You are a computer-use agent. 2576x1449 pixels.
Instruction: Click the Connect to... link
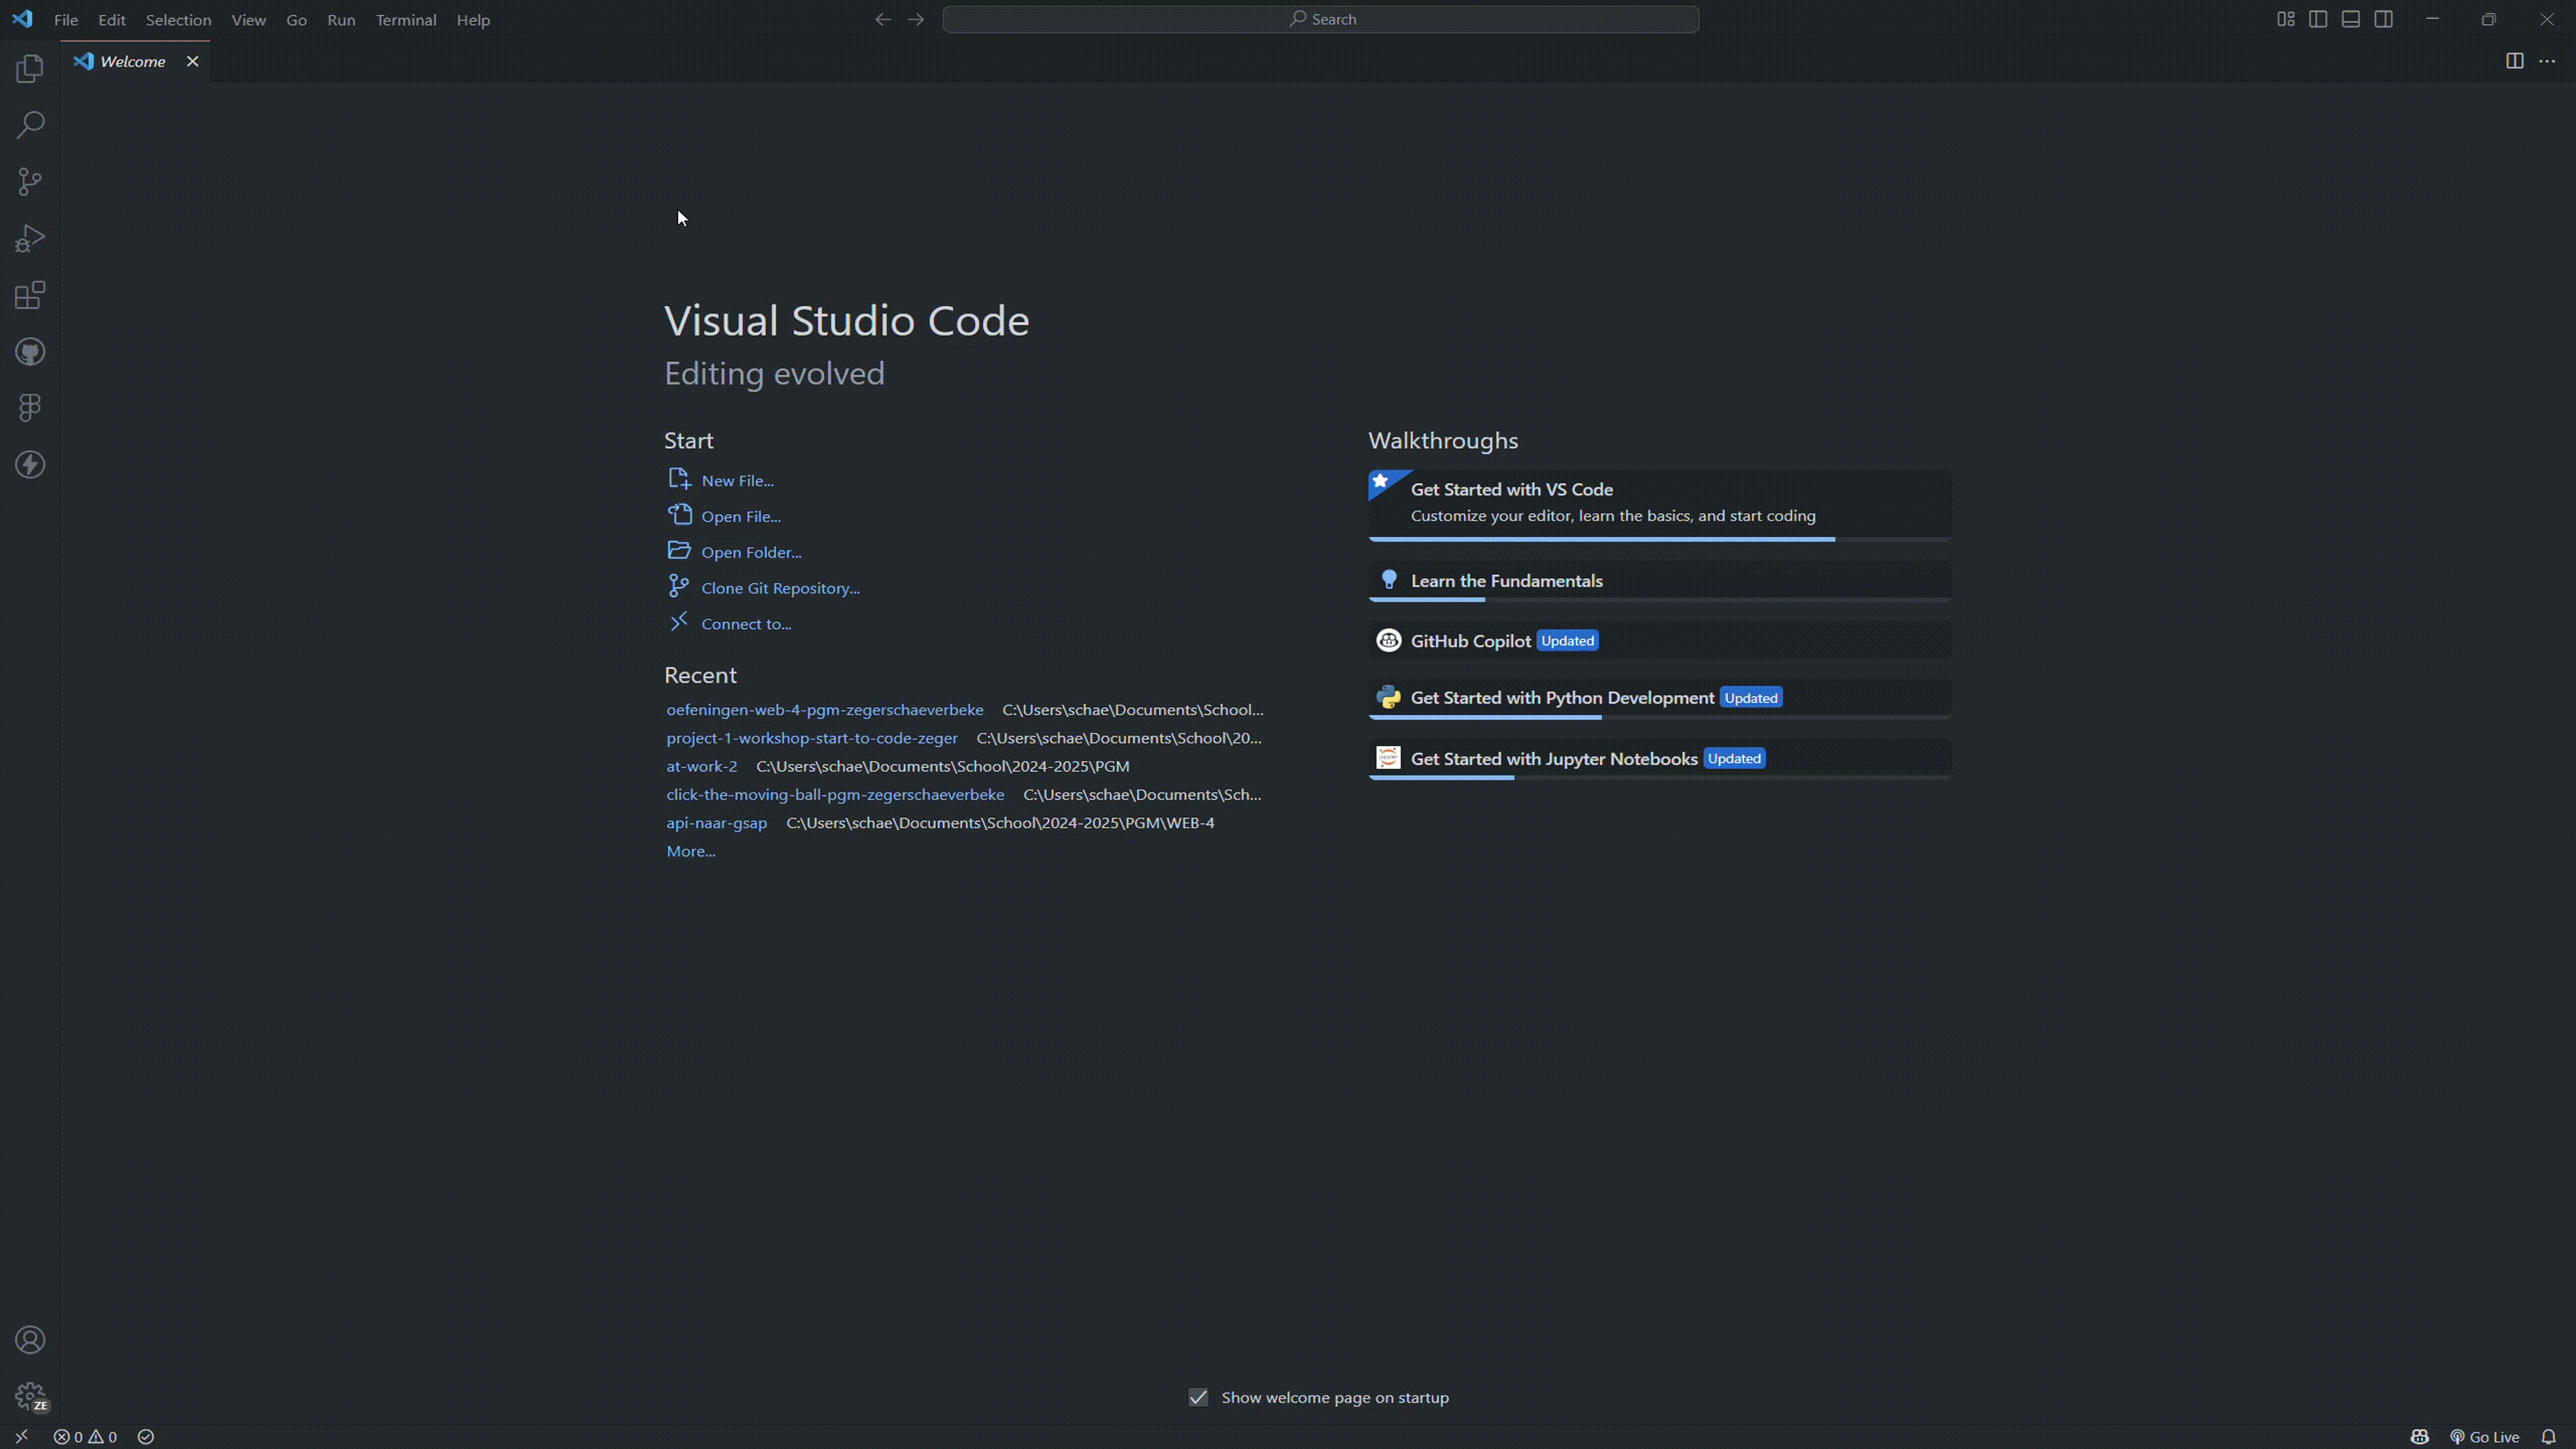[746, 624]
